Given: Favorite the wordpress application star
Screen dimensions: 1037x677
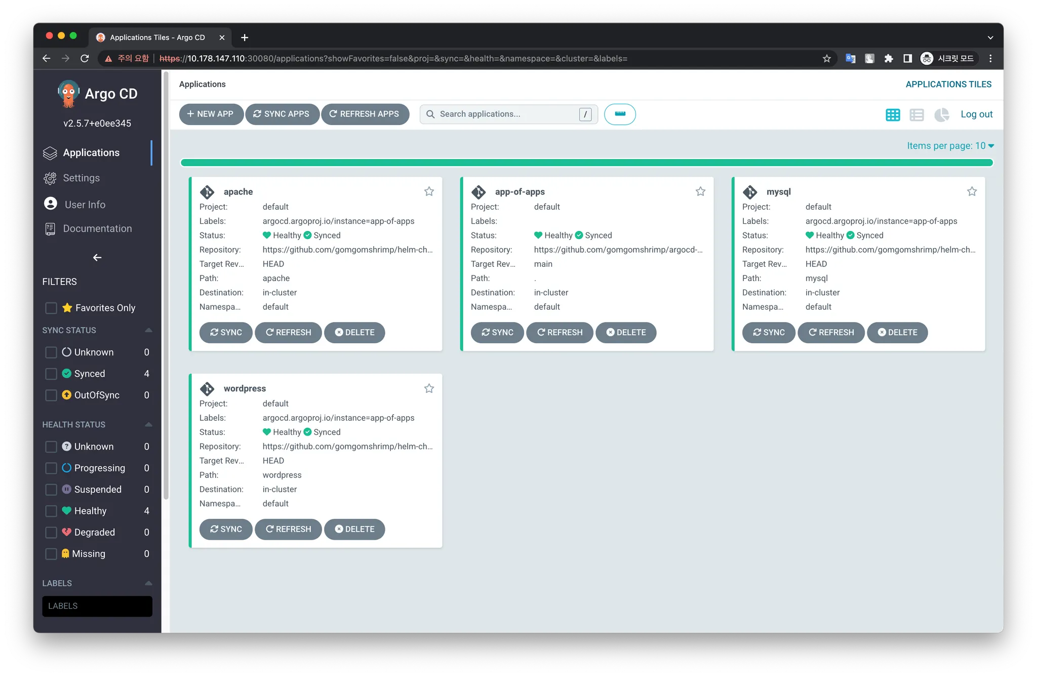Looking at the screenshot, I should pyautogui.click(x=429, y=388).
